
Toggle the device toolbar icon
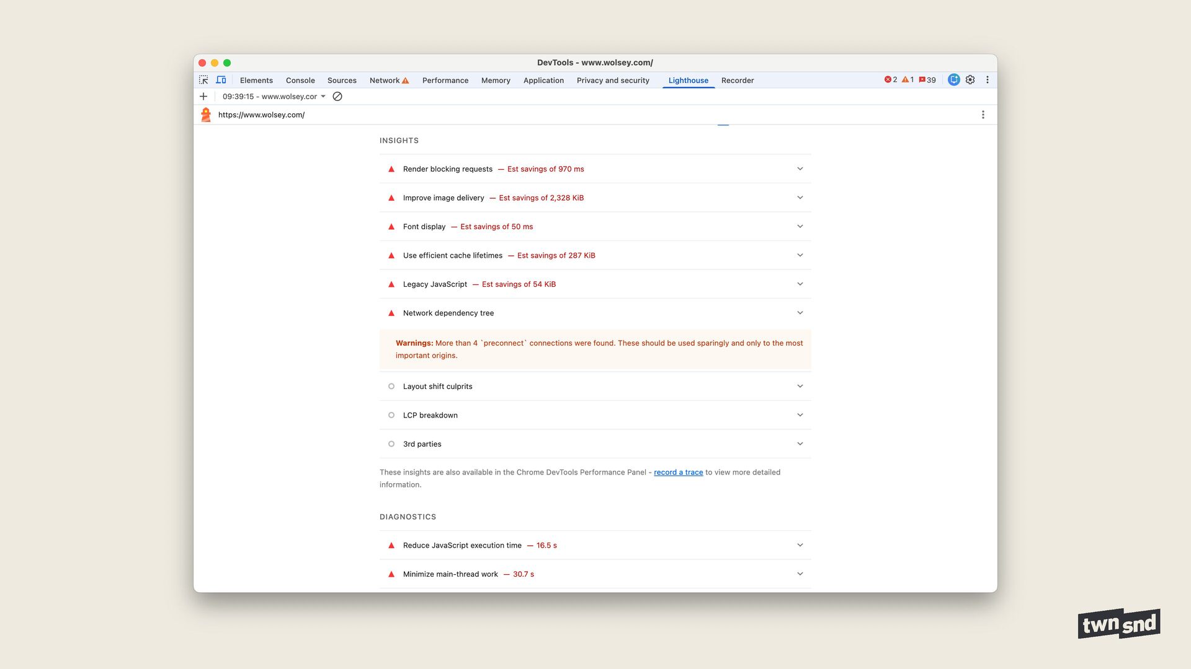click(x=221, y=80)
